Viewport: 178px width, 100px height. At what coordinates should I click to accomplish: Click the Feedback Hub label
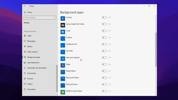pyautogui.click(x=71, y=44)
